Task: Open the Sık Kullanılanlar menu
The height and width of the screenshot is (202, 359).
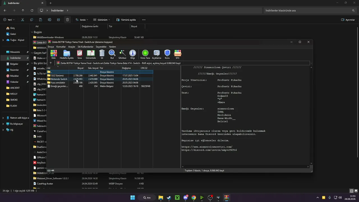Action: tap(86, 47)
